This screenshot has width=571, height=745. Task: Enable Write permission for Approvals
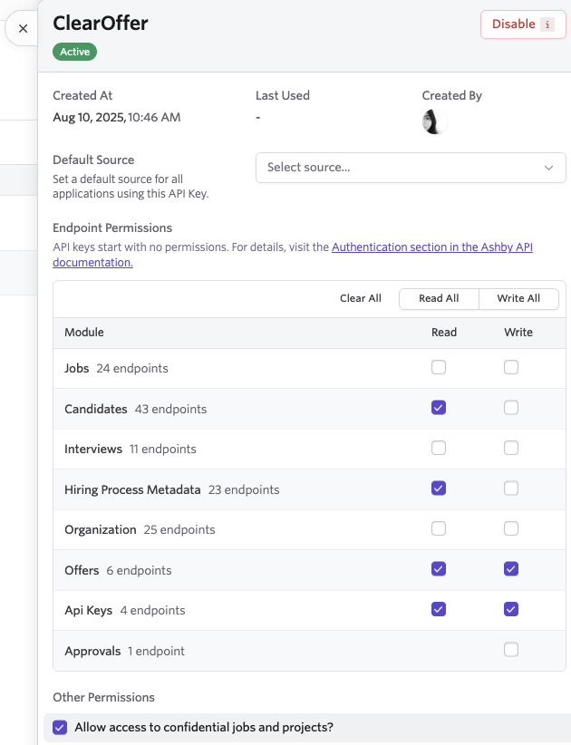(x=511, y=650)
